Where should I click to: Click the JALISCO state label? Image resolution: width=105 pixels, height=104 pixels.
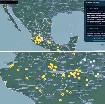tap(32, 72)
